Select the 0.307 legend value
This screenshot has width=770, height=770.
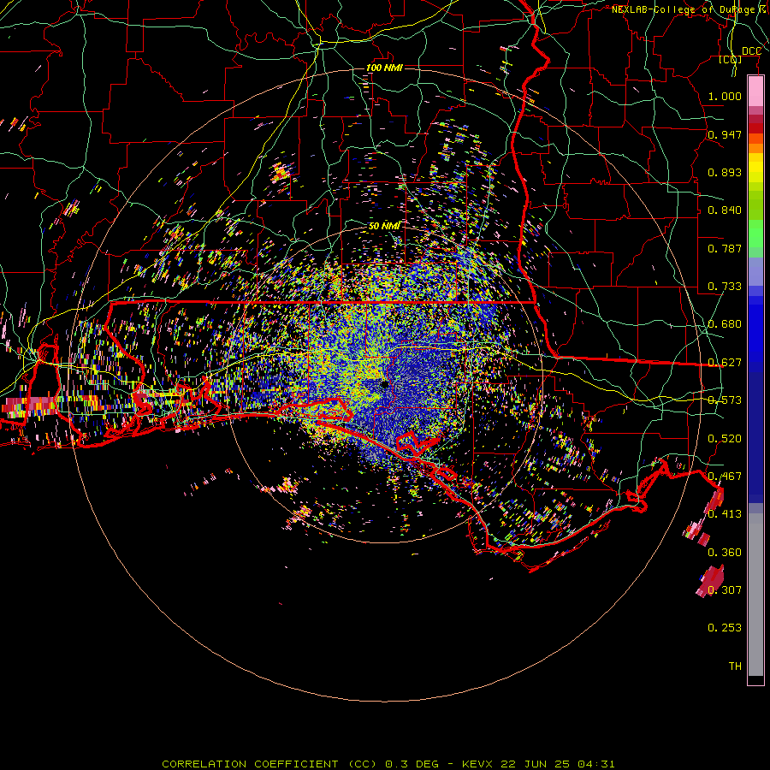point(725,590)
